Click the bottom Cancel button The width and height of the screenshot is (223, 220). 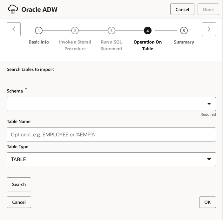[19, 202]
